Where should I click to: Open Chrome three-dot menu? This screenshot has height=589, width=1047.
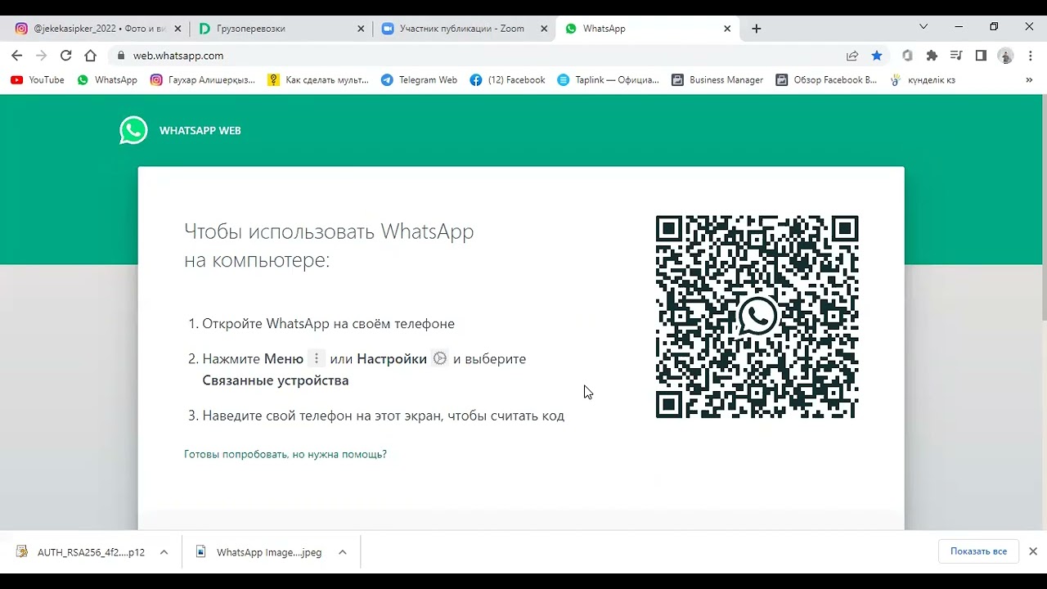[1030, 56]
